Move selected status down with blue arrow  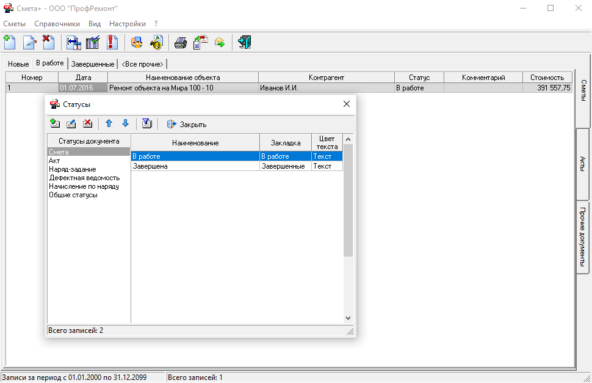coord(125,124)
